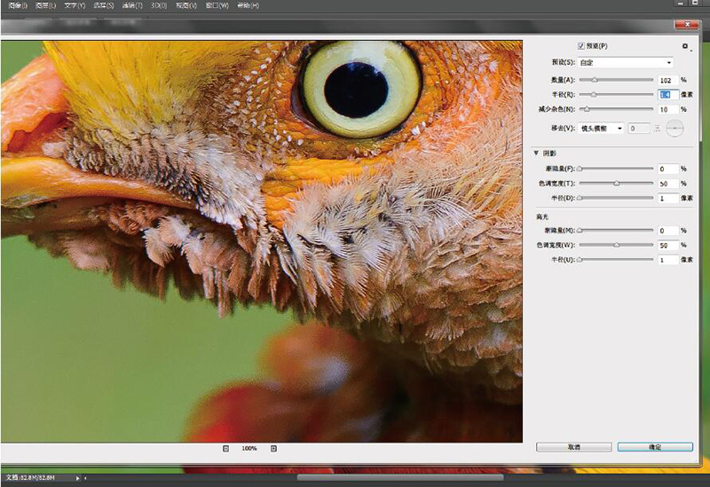Open the 文字(Y) type menu
Image resolution: width=710 pixels, height=487 pixels.
pyautogui.click(x=75, y=6)
